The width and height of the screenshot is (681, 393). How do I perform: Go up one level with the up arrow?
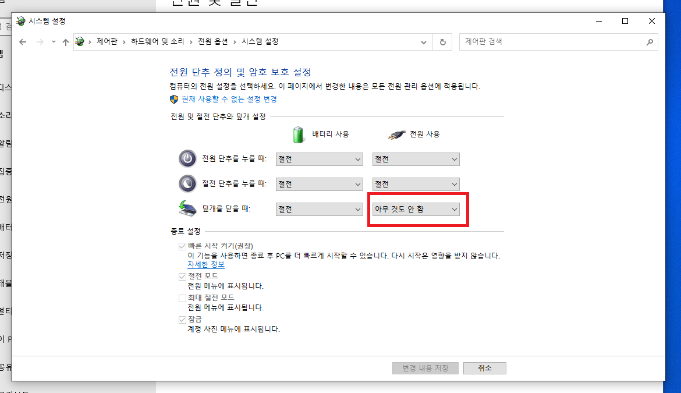pos(66,42)
